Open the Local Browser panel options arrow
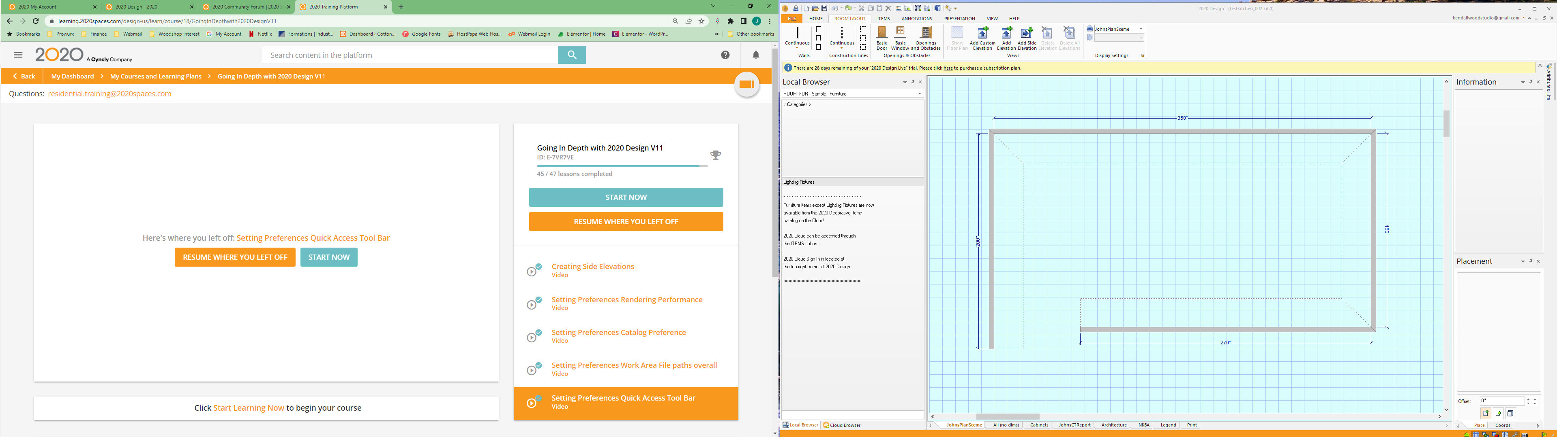The height and width of the screenshot is (437, 1557). tap(905, 82)
